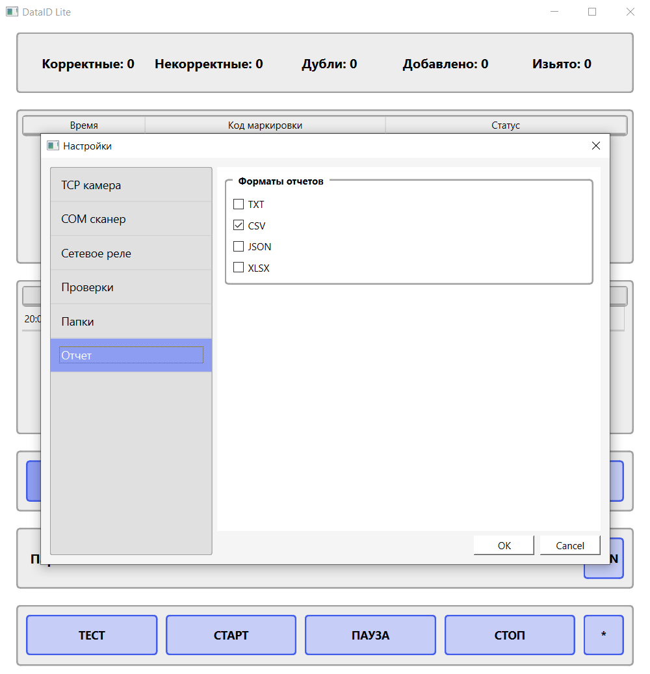Confirm settings with the OK button
Screen dimensions: 650x674
[x=504, y=545]
